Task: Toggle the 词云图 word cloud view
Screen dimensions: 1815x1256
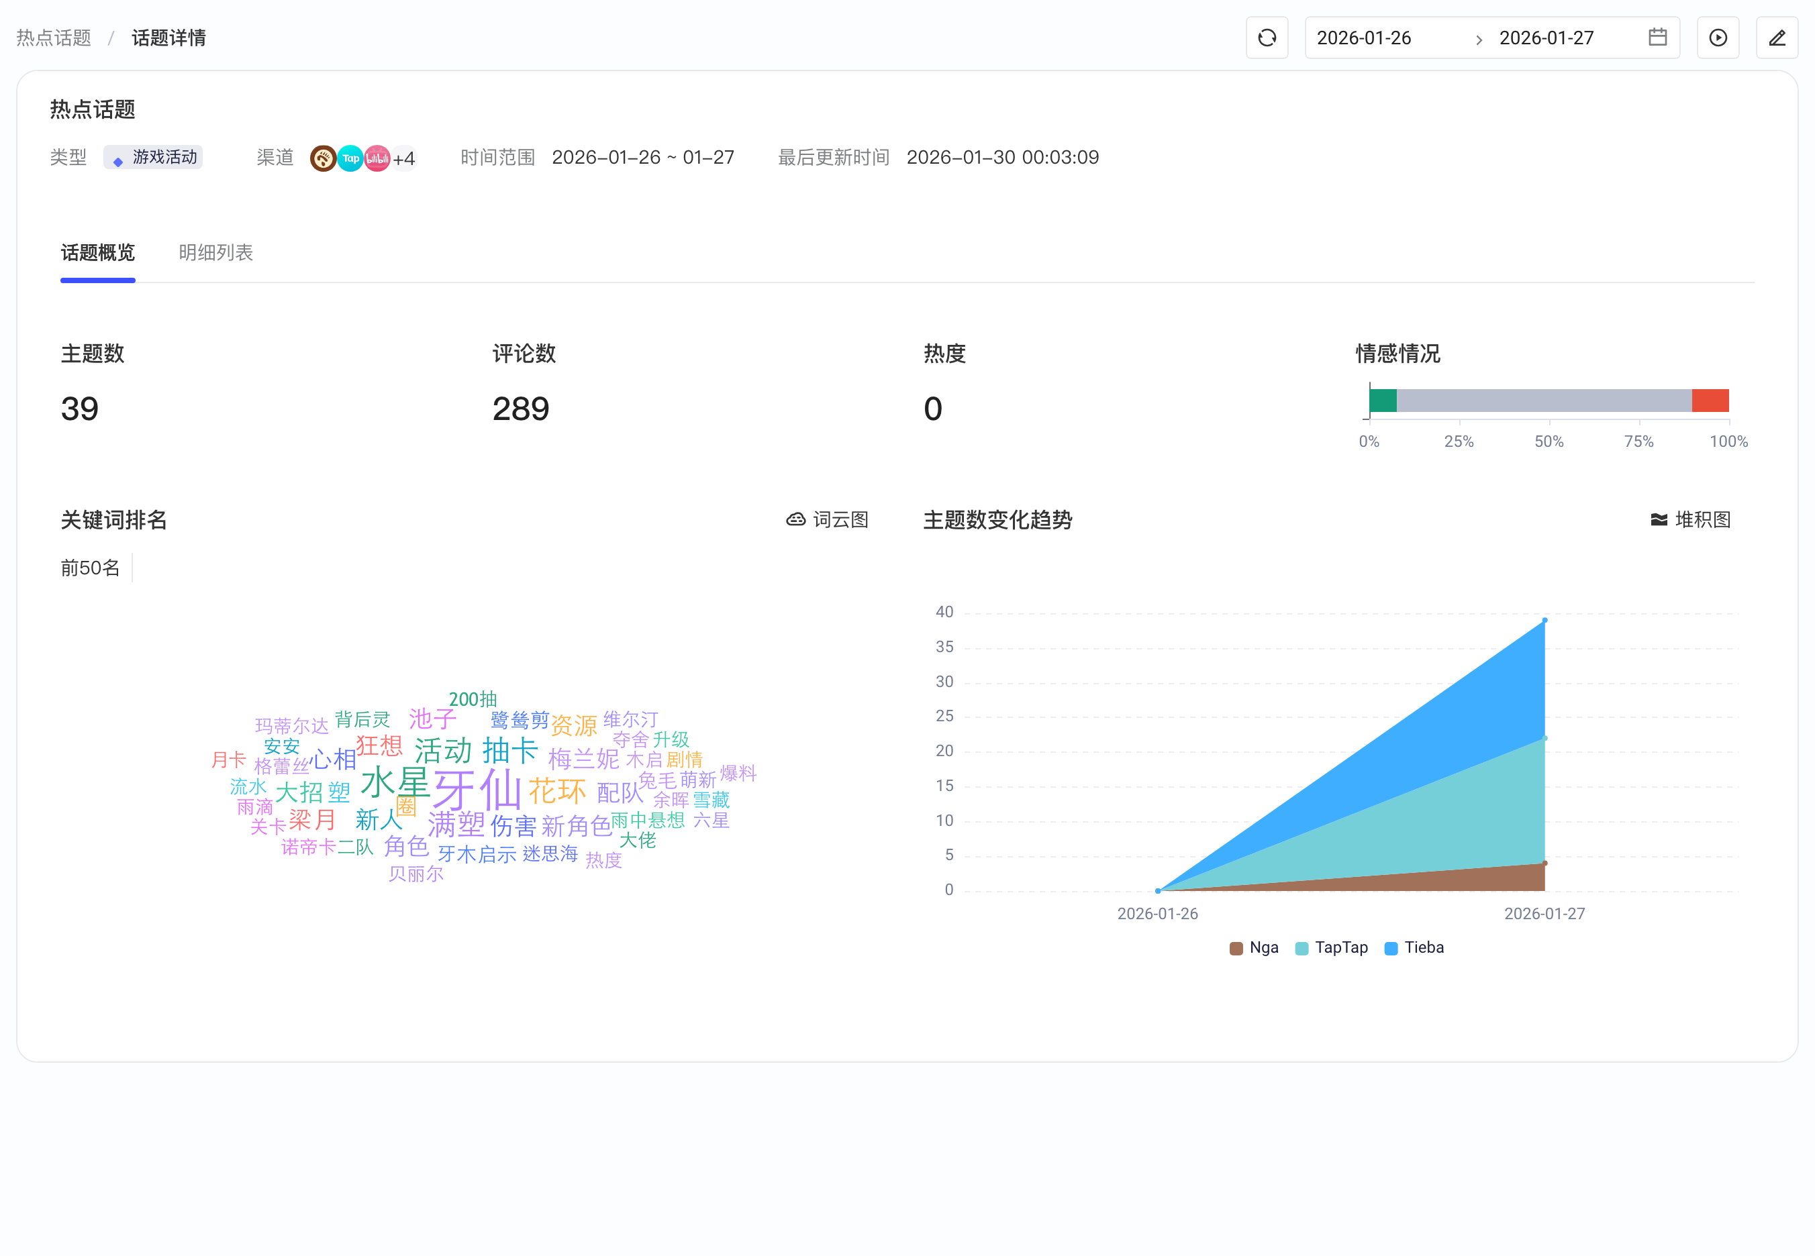Action: click(827, 519)
